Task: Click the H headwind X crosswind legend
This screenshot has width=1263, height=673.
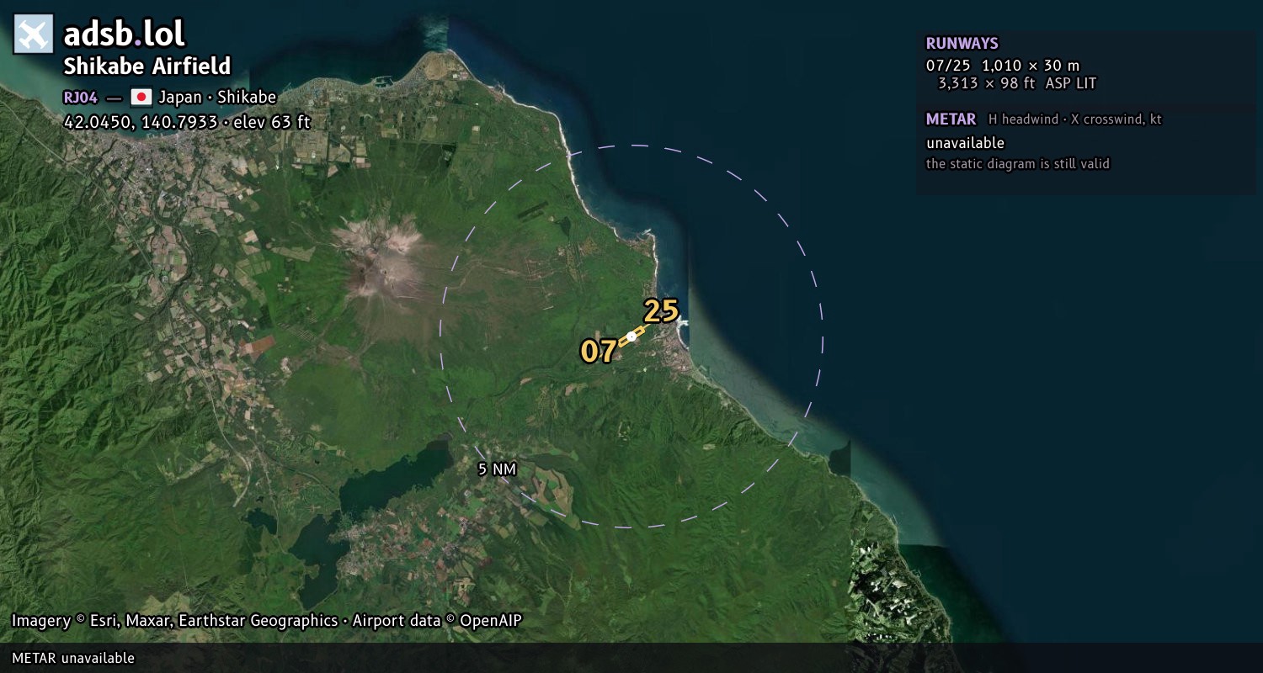Action: coord(1075,119)
